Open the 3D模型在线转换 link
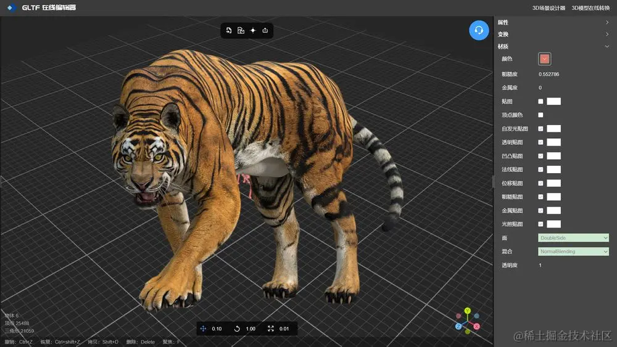 click(590, 8)
